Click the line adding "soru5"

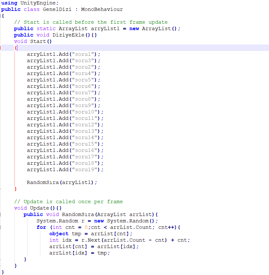point(63,80)
